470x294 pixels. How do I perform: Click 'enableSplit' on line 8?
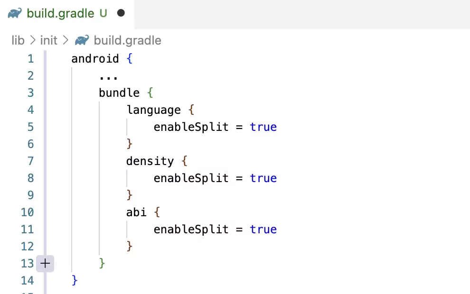point(191,178)
